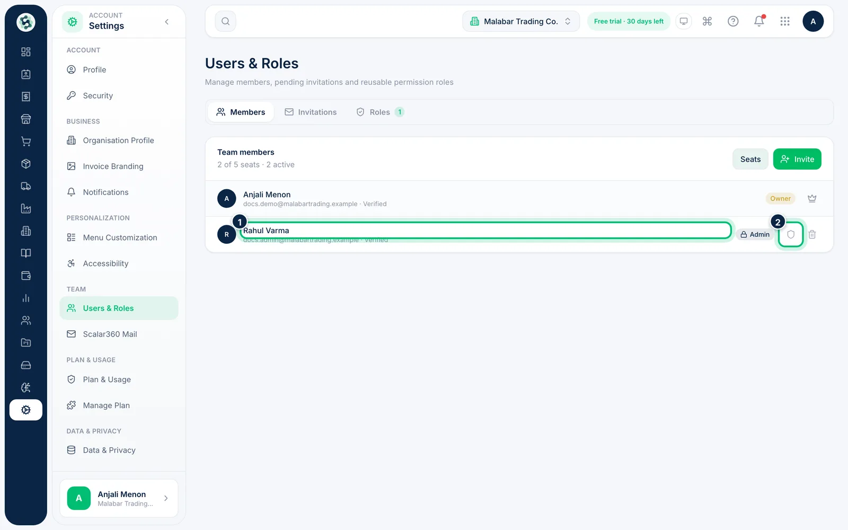Open the dashboard grid icon in the dark sidebar
The image size is (848, 530).
(25, 52)
